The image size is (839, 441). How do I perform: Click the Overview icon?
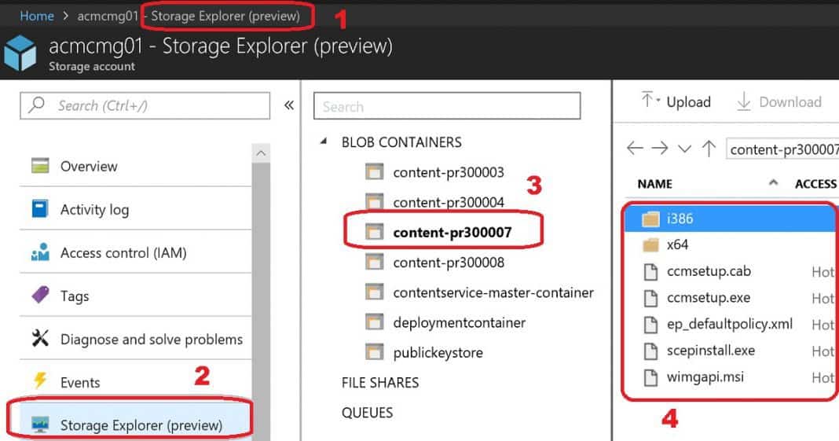40,166
